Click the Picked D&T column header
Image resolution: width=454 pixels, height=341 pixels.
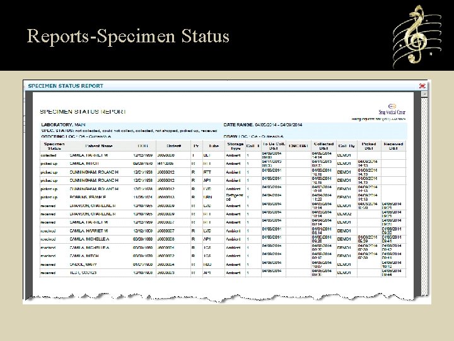[369, 146]
